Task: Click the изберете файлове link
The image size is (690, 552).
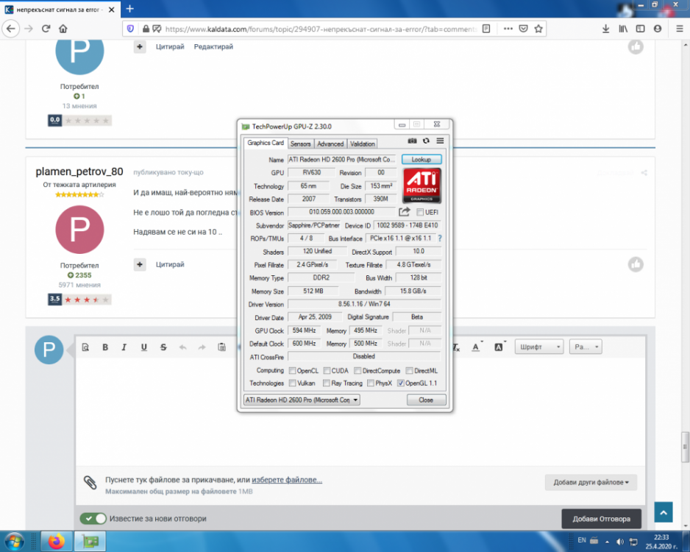Action: click(x=287, y=480)
